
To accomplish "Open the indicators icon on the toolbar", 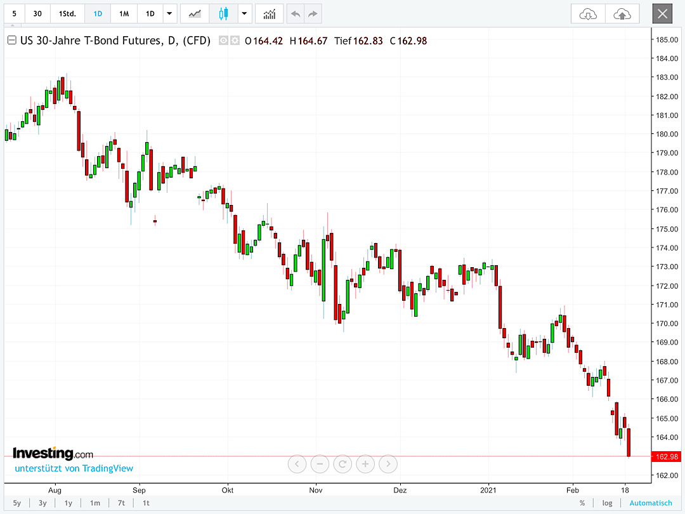I will pyautogui.click(x=269, y=13).
